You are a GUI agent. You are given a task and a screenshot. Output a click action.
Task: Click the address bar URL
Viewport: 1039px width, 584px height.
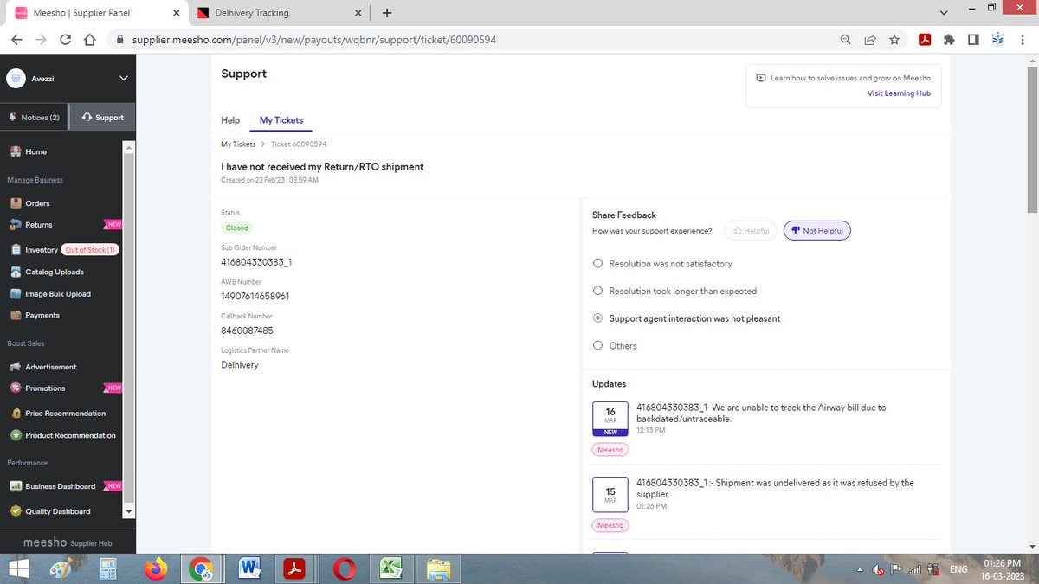pos(314,40)
